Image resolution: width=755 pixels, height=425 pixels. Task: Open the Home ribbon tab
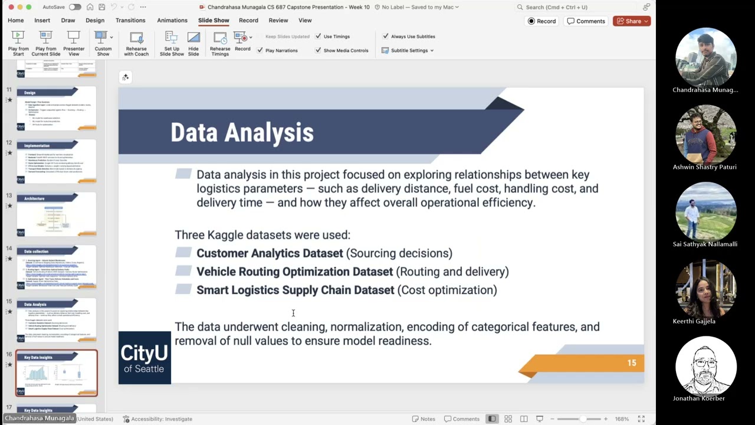tap(16, 20)
